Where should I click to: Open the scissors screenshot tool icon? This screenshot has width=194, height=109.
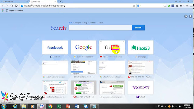pos(181,6)
